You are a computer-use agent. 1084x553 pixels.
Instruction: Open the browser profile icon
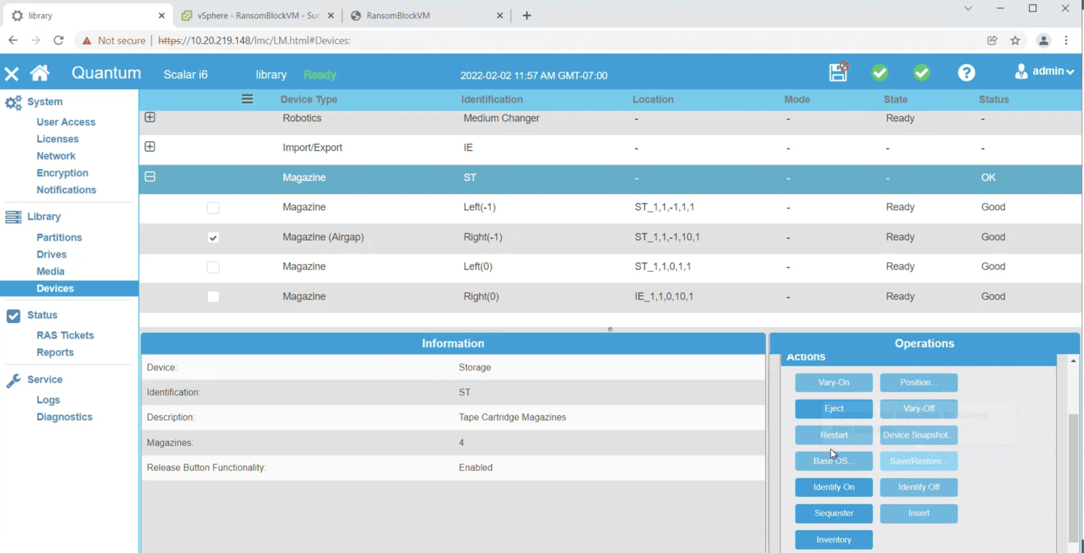pos(1043,40)
